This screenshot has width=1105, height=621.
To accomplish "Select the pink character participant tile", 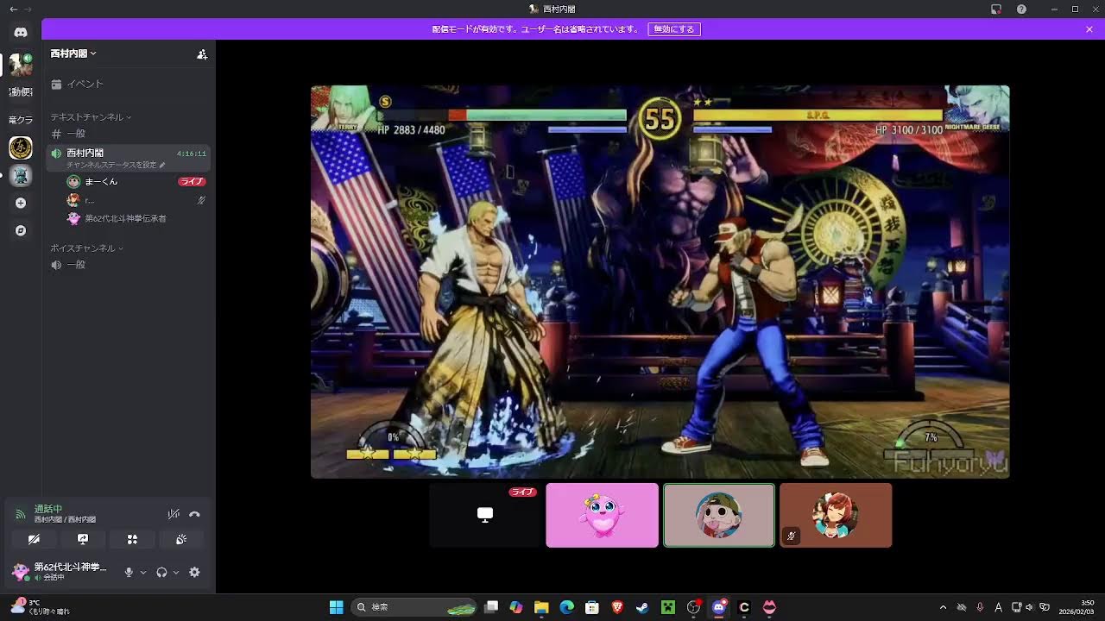I will coord(602,515).
